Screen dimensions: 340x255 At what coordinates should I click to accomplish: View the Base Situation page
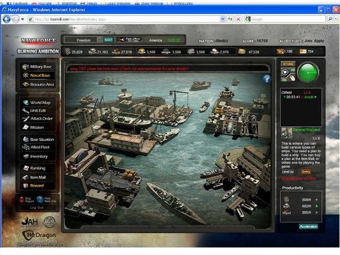click(39, 139)
